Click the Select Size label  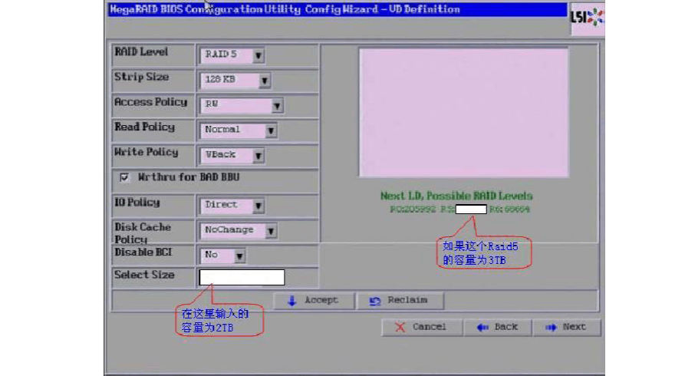pyautogui.click(x=144, y=275)
